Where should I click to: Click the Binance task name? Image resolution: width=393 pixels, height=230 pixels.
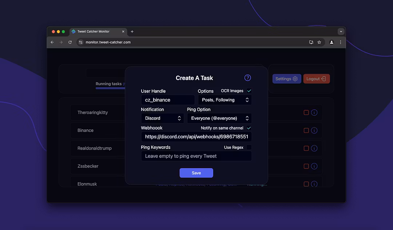(x=86, y=130)
